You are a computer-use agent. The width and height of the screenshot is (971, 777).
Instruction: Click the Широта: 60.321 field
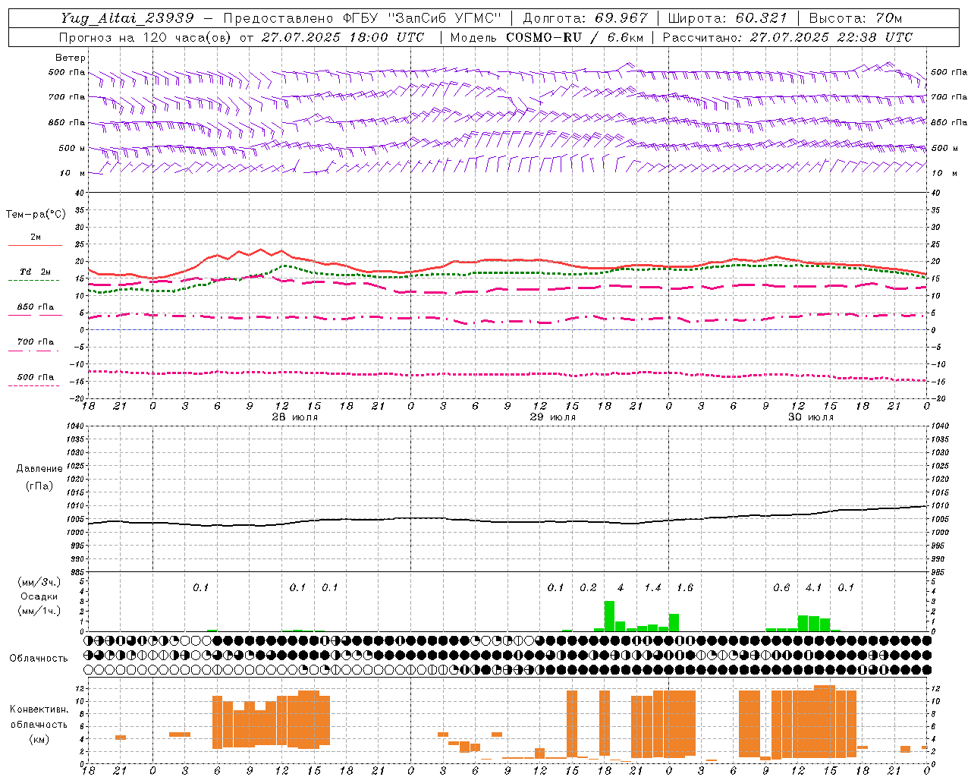click(727, 18)
